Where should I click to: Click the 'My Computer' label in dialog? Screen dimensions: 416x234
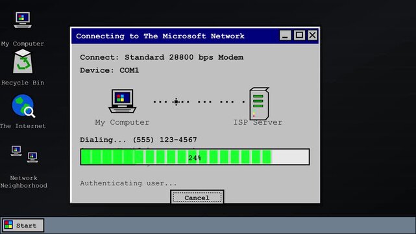(x=122, y=122)
